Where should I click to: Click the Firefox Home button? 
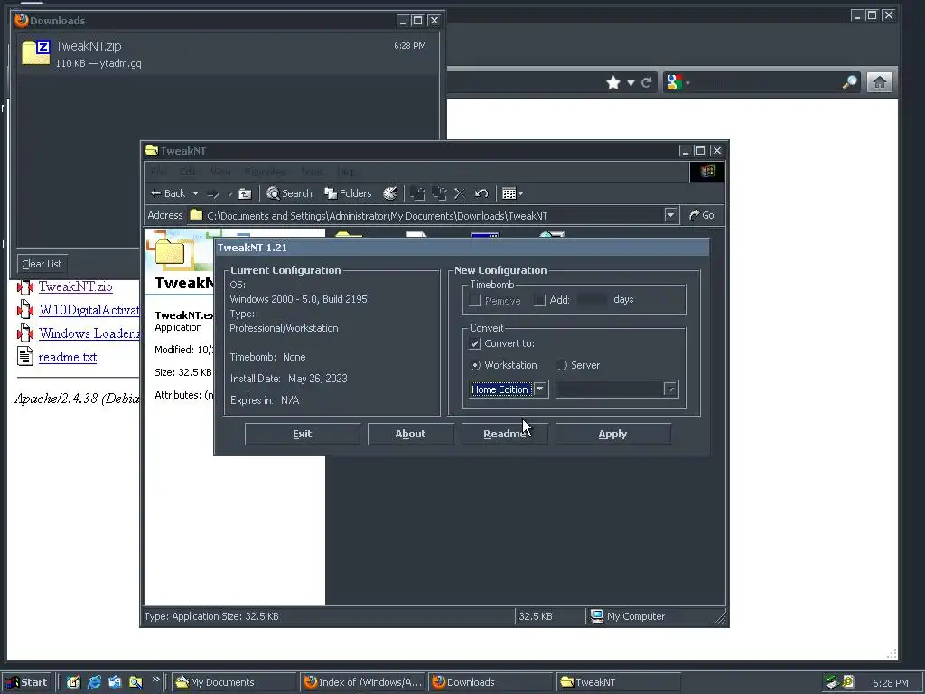(879, 82)
